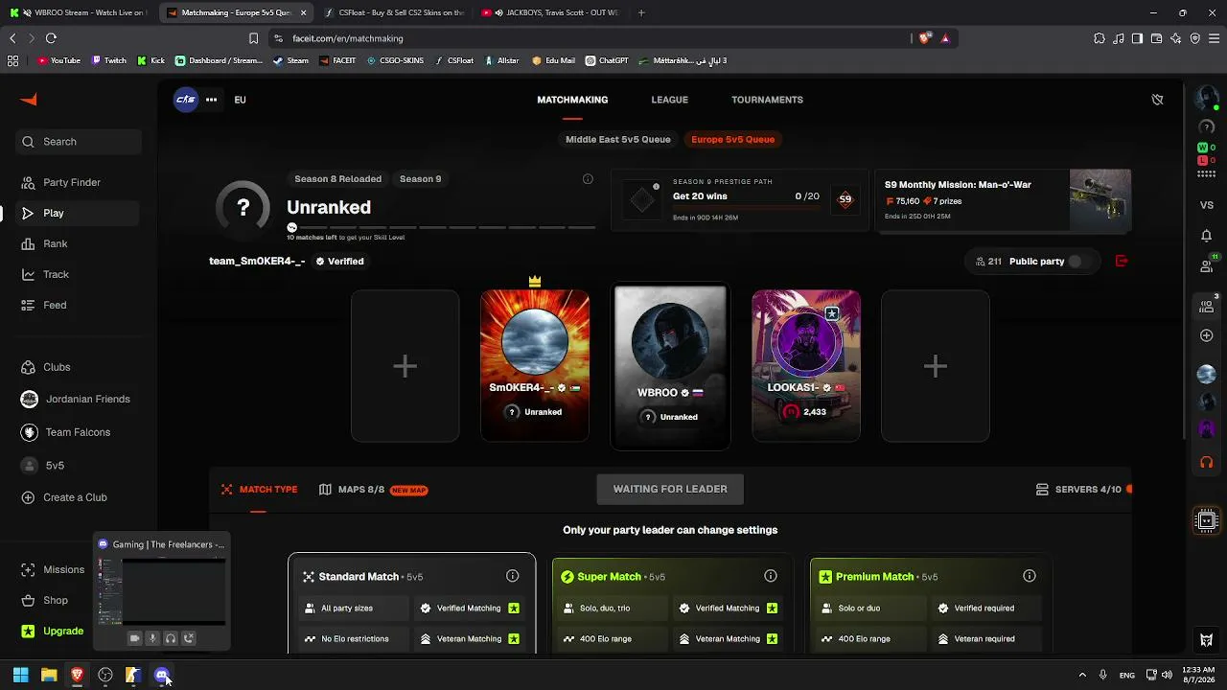This screenshot has width=1227, height=690.
Task: Open the Twitch bookmark
Action: pos(108,60)
